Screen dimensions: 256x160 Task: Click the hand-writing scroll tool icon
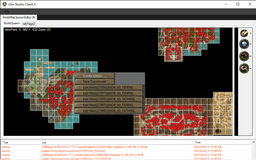coord(244,33)
